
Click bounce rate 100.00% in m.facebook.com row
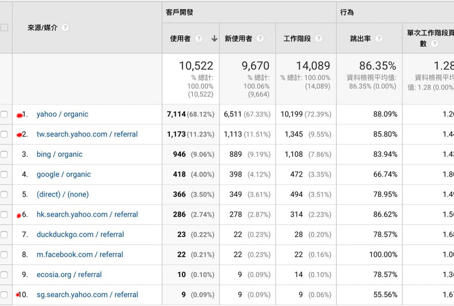coord(383,255)
